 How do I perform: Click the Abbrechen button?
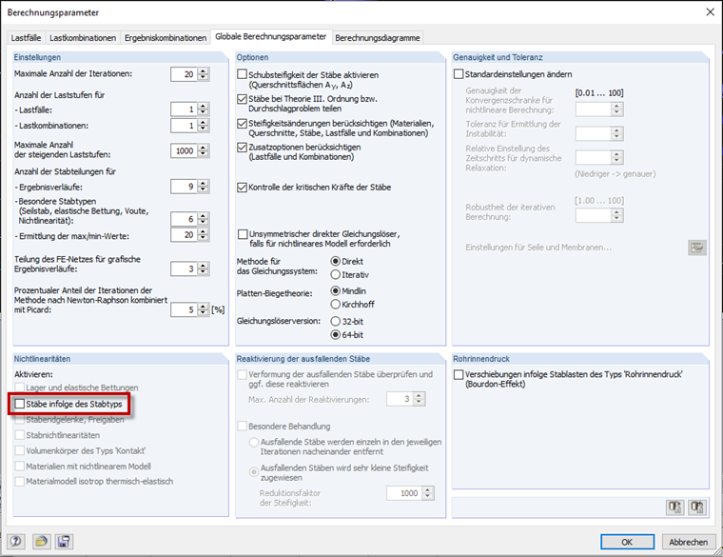[689, 542]
